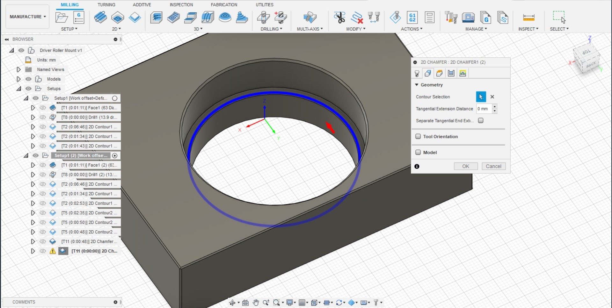
Task: Switch to the Heights tab in chamfer dialog
Action: coord(439,73)
